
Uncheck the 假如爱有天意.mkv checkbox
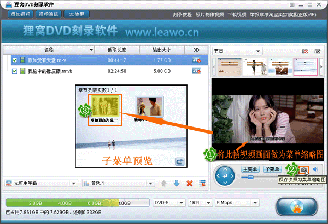click(14, 60)
